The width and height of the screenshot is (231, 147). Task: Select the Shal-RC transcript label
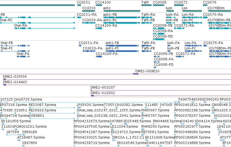coord(6,20)
